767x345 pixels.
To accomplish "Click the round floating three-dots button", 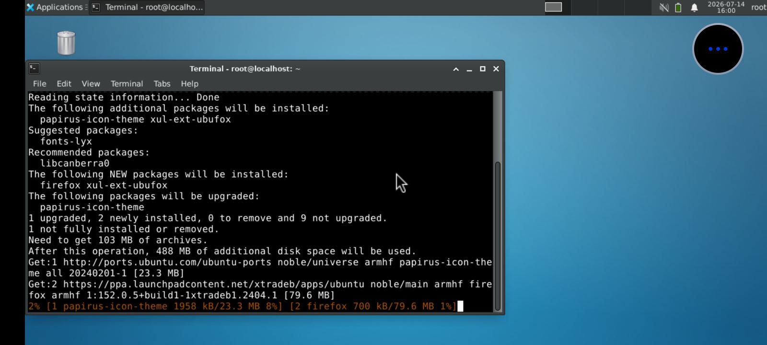I will point(718,49).
